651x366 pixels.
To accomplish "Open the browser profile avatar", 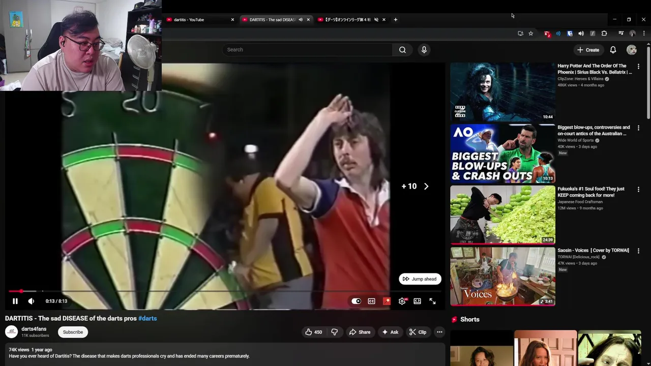I will click(x=632, y=34).
